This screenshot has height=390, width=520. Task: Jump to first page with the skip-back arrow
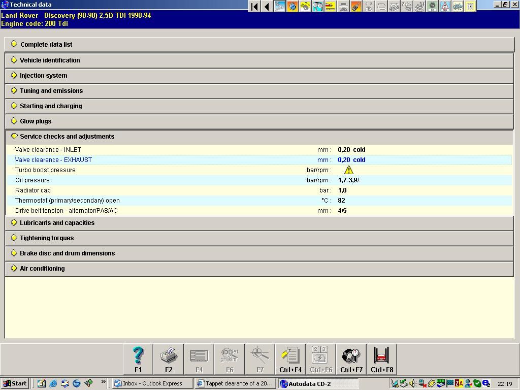(254, 6)
